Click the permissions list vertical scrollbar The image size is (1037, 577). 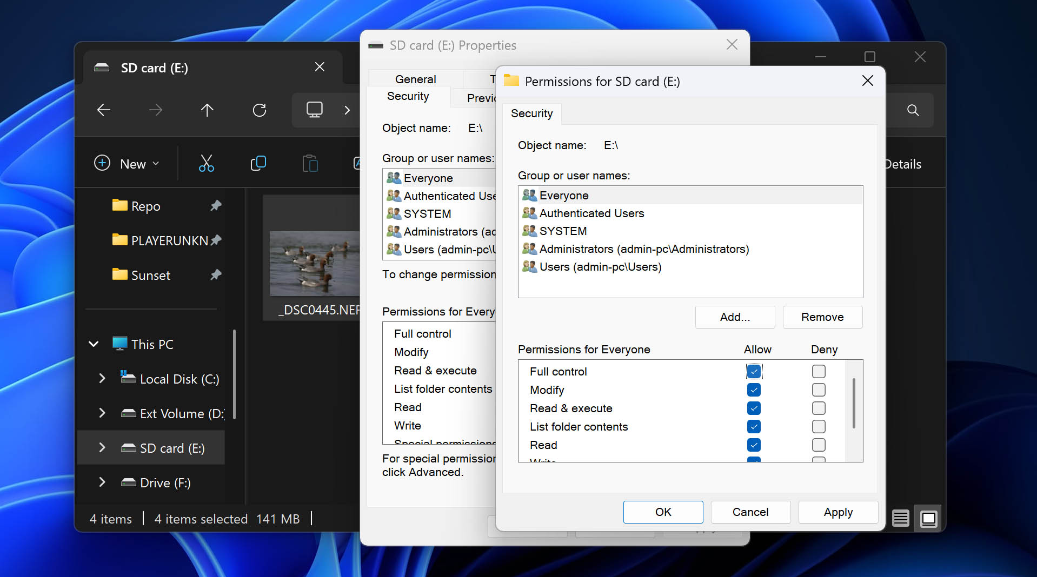854,403
